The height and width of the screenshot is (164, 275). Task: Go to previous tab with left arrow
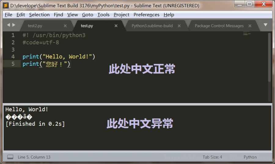pyautogui.click(x=8, y=25)
